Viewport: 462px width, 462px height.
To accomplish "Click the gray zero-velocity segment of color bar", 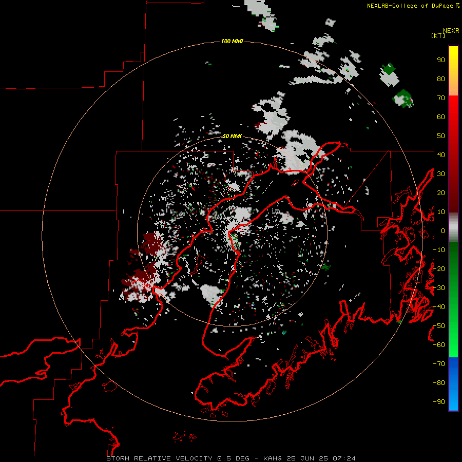I will pos(453,227).
